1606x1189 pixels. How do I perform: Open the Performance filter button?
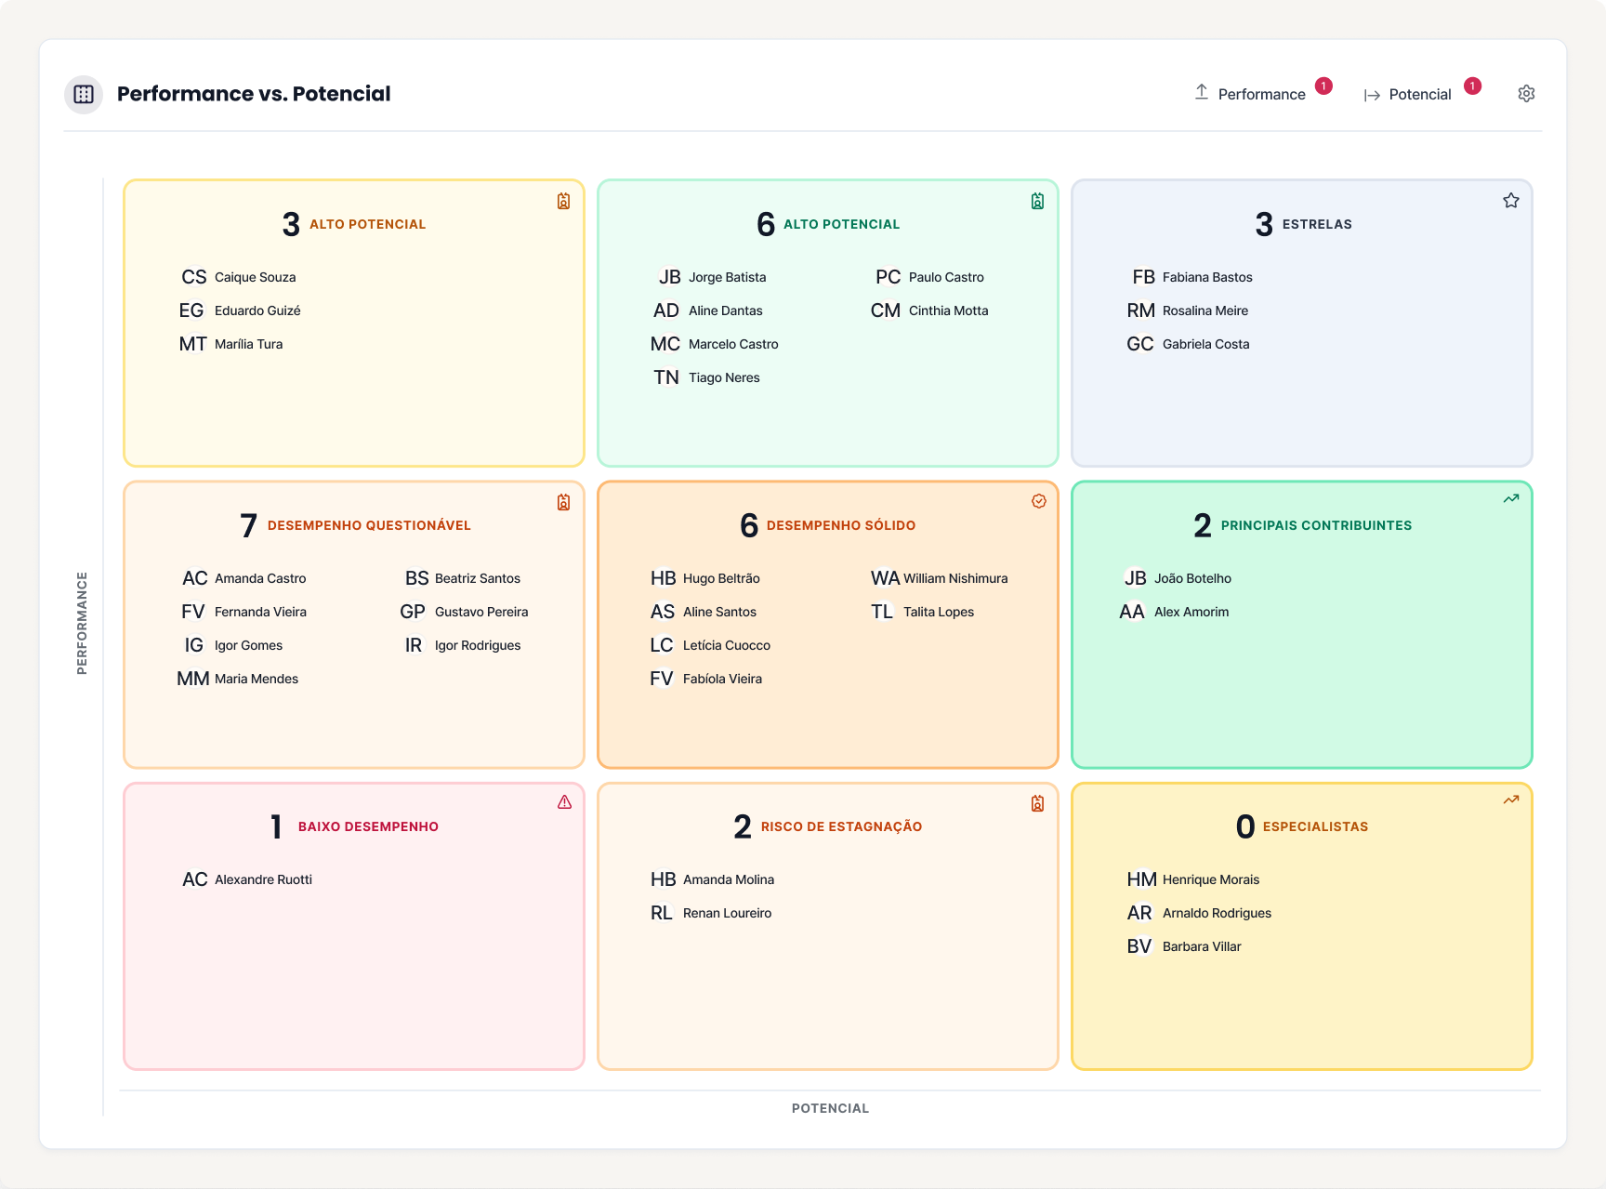point(1251,94)
